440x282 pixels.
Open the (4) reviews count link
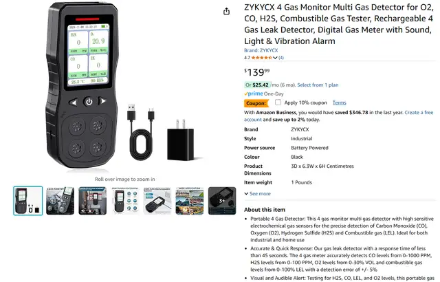coord(281,58)
